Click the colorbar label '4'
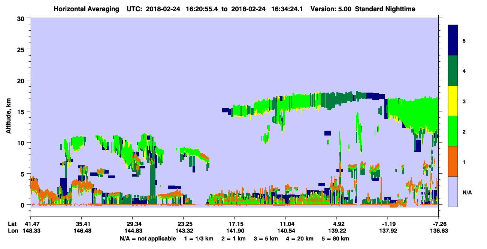Screen dimensions: 487x249 [464, 71]
